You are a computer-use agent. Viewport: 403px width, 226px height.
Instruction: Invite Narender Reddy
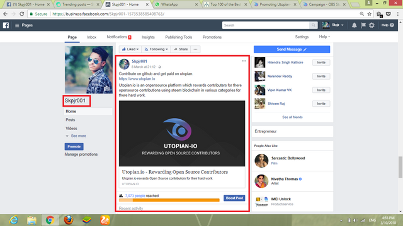pos(321,77)
